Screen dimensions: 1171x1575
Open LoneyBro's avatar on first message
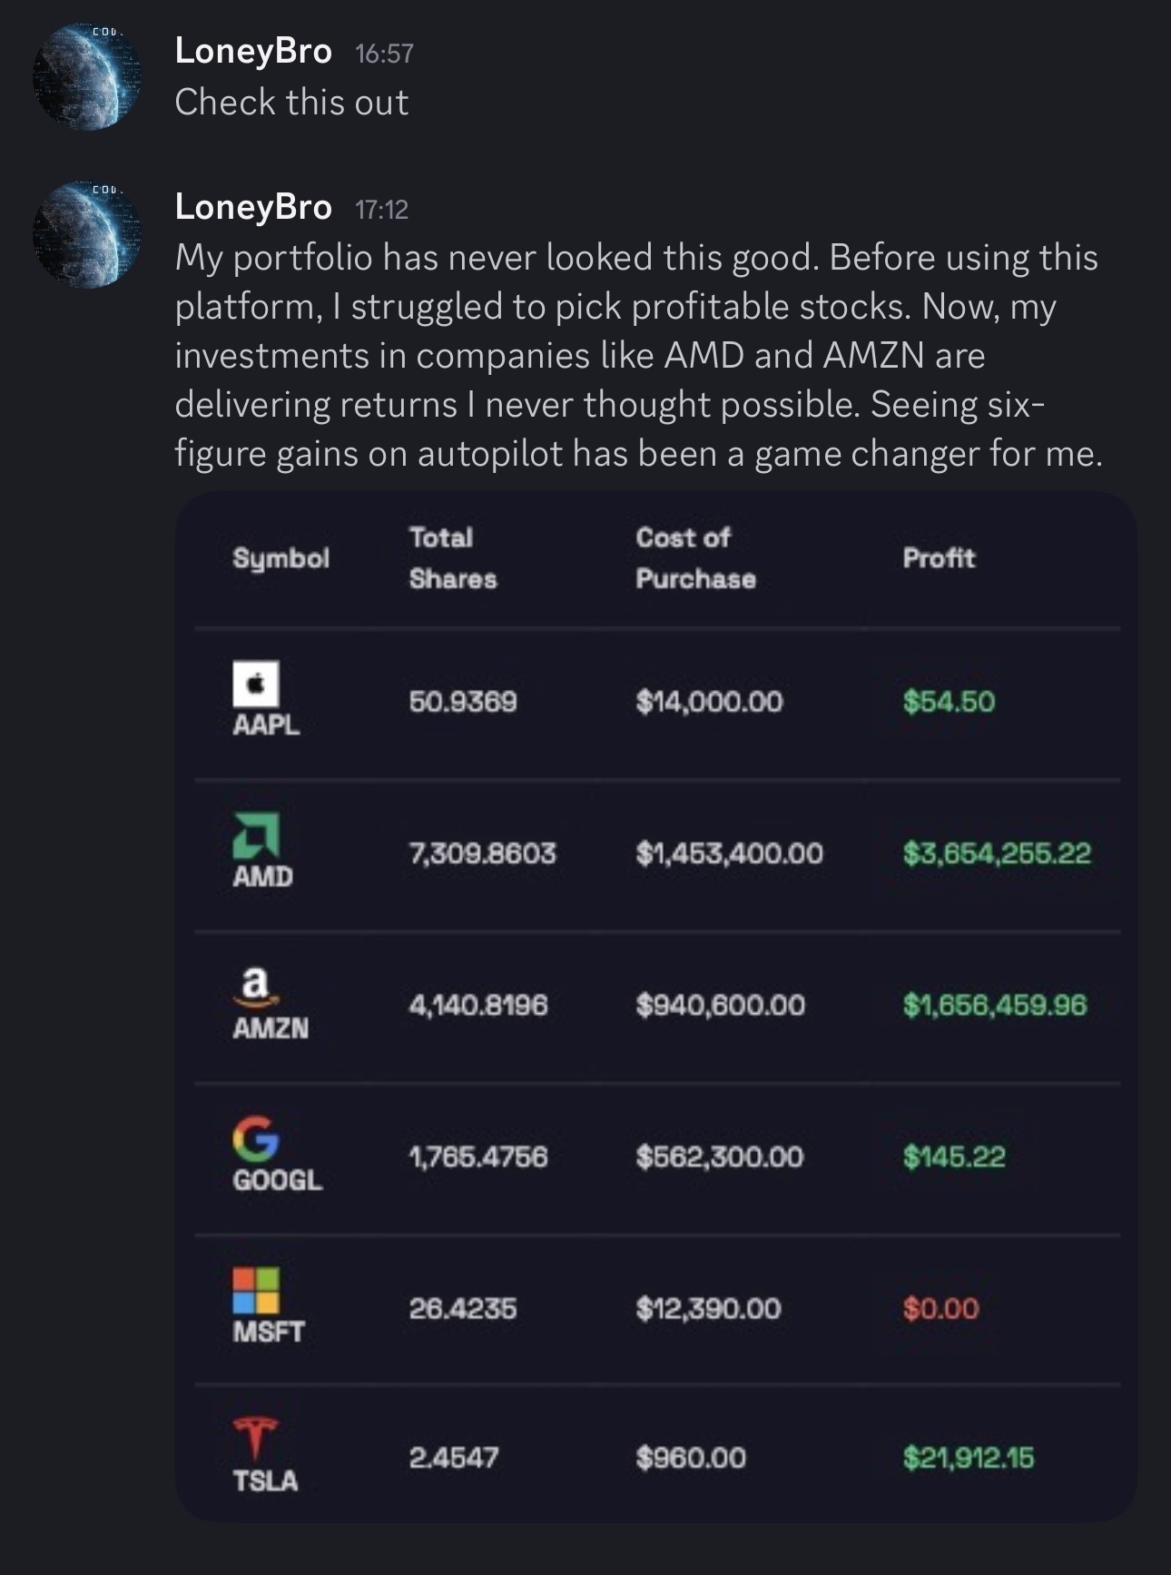click(x=87, y=77)
